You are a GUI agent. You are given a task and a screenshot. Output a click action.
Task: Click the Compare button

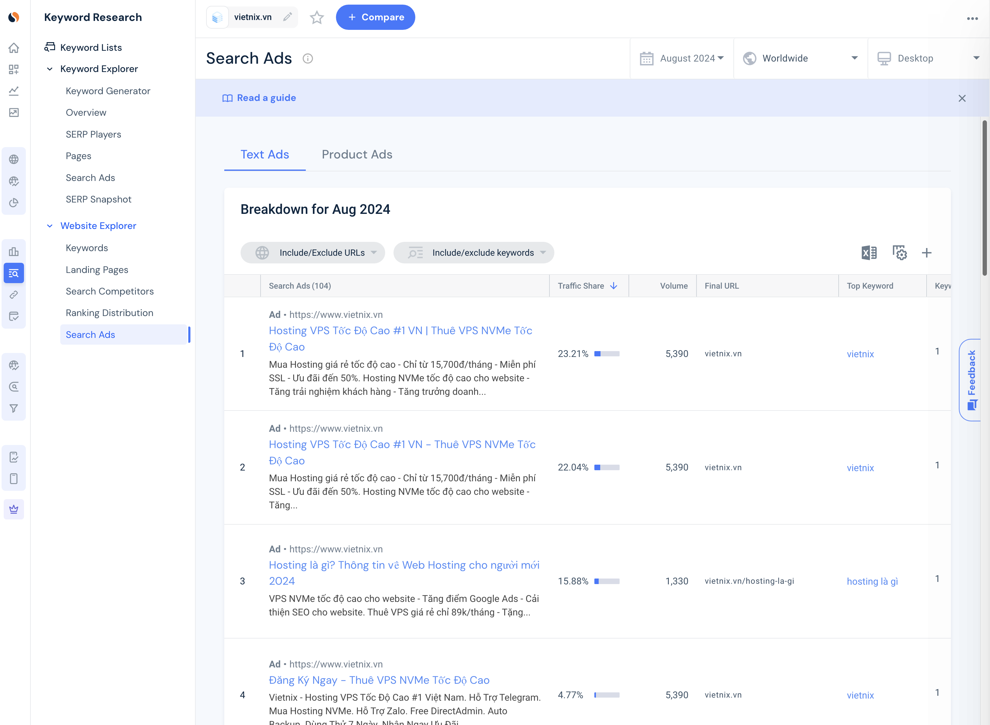[x=375, y=17]
